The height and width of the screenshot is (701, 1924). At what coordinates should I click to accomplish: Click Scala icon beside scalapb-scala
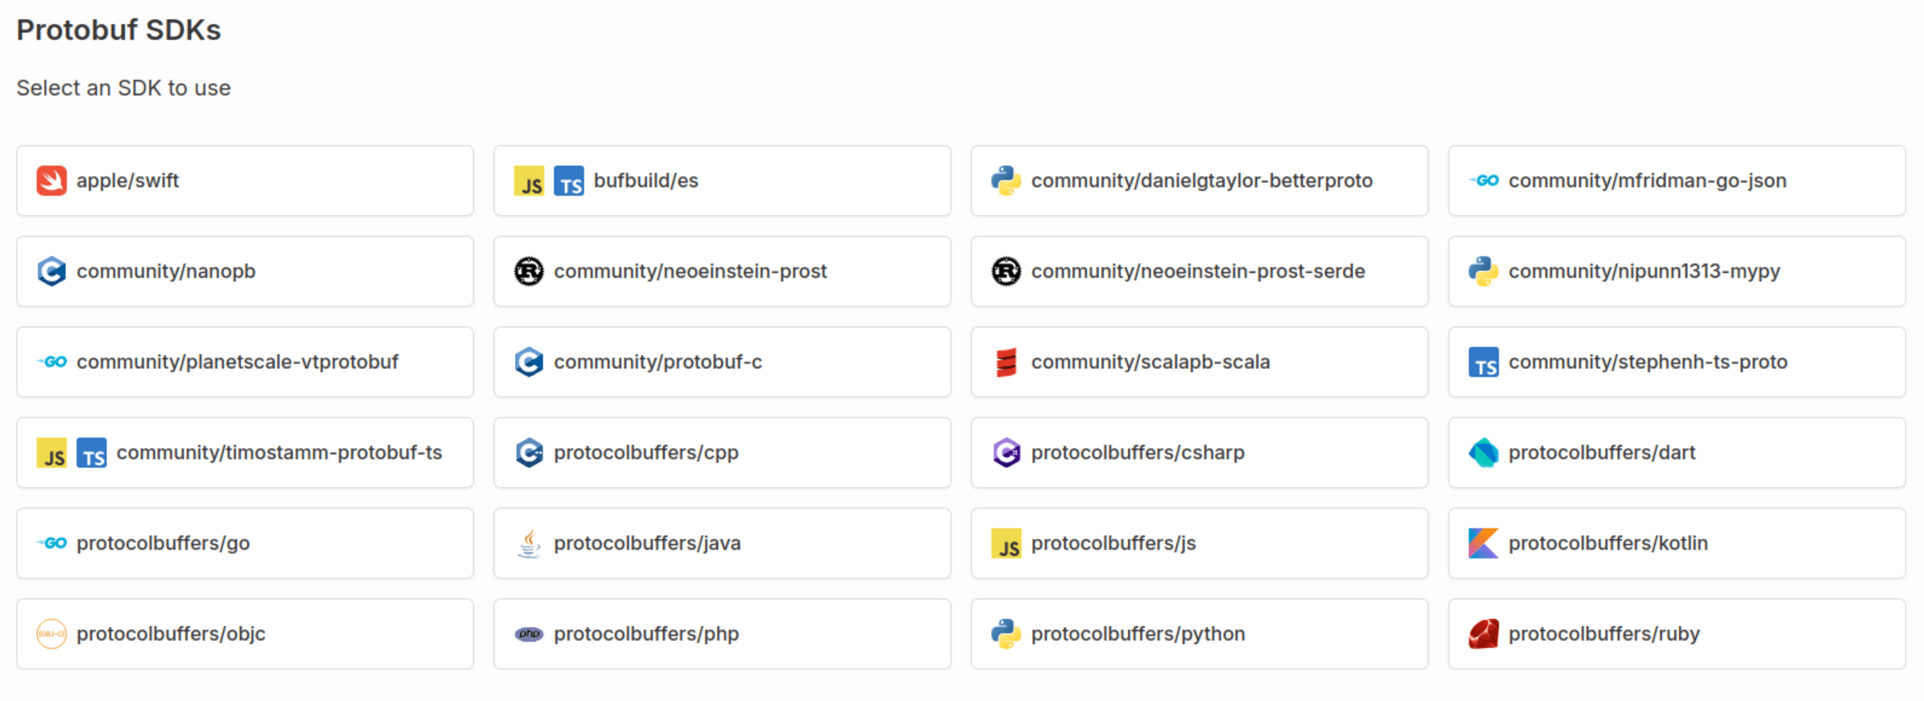click(1006, 362)
